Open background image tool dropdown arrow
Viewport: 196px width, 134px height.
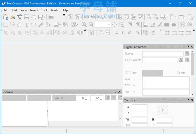point(60,25)
